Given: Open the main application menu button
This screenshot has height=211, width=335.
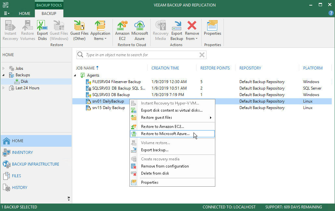Looking at the screenshot, I should coord(7,13).
